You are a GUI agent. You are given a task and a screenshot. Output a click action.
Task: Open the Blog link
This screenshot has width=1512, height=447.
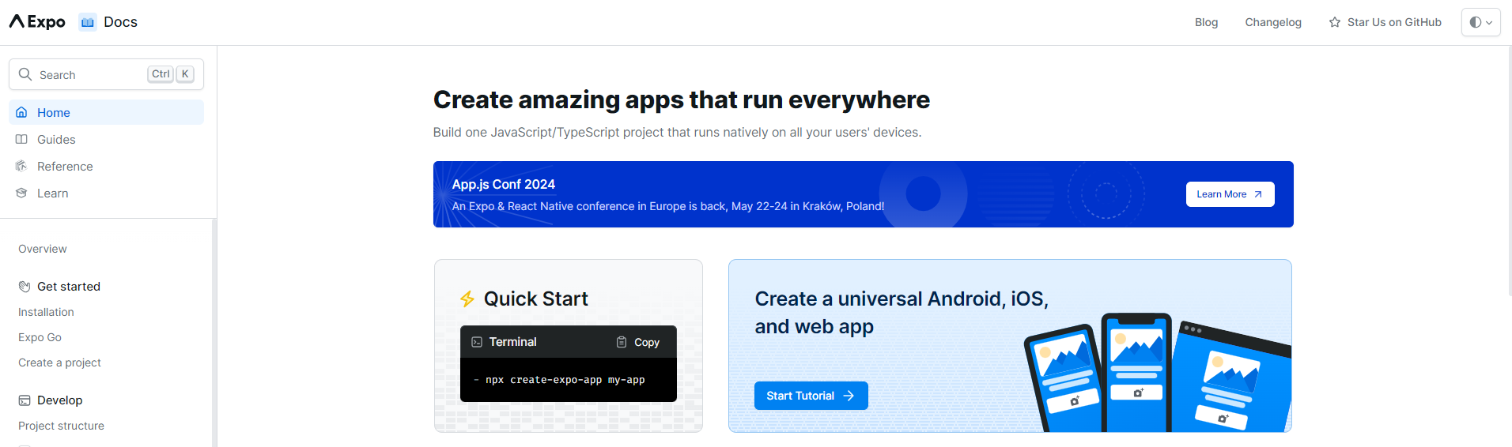1206,22
